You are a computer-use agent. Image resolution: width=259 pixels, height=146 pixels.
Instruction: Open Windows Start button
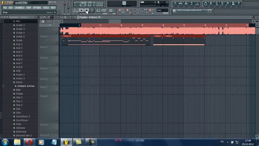point(5,142)
